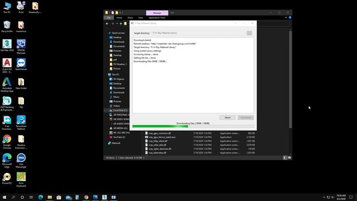Open the TeamViewer desktop shortcut

[x=21, y=64]
